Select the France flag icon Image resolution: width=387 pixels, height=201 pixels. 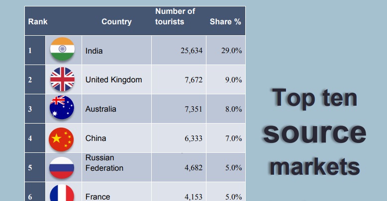coord(62,195)
